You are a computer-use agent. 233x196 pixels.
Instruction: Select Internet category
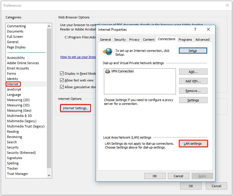click(13, 84)
